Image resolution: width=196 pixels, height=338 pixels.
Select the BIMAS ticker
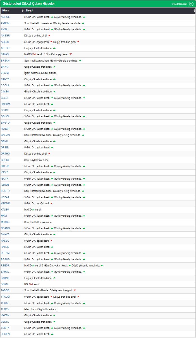[5, 54]
